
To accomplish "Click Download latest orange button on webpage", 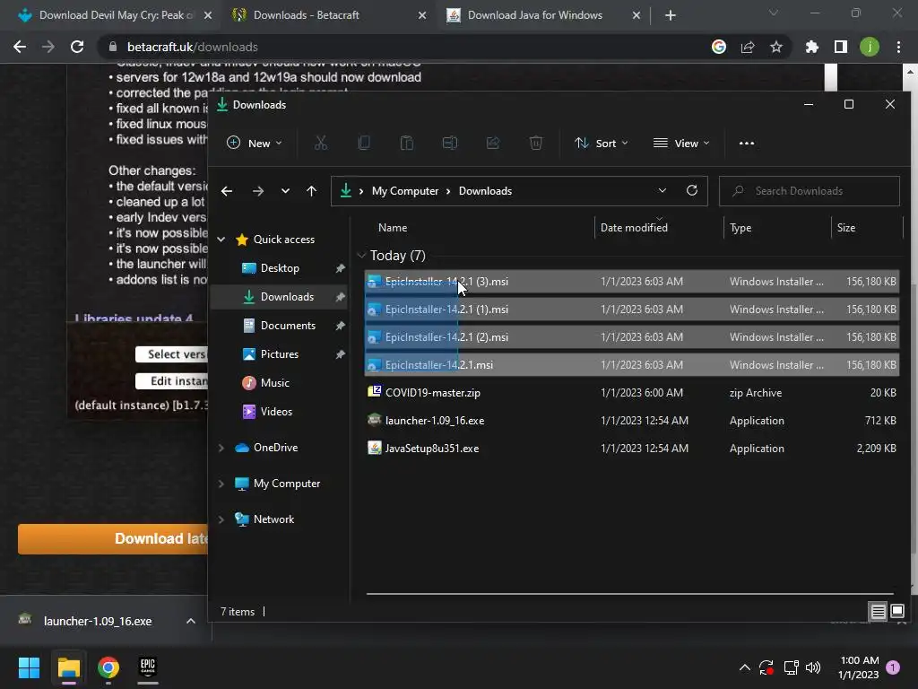I will [113, 539].
